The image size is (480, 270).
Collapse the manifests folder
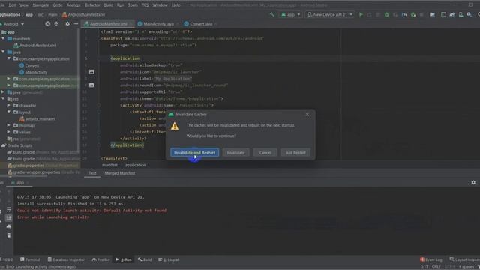3,38
